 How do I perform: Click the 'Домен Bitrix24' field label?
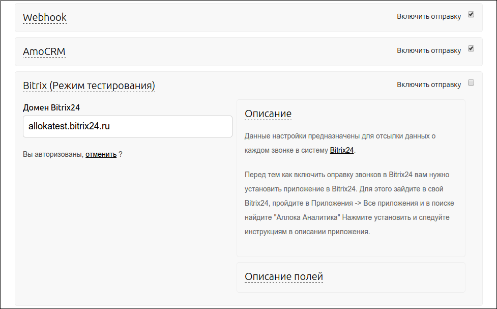point(51,107)
